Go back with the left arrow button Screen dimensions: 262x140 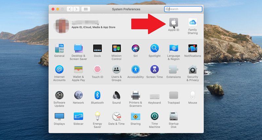(x=70, y=9)
